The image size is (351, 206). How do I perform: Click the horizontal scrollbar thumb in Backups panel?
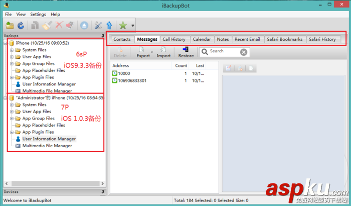55,183
